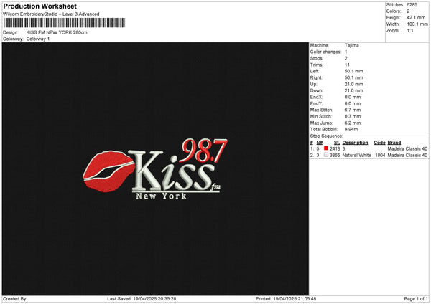431x304 pixels.
Task: Click 'Page 1 of 1' footer text
Action: click(416, 299)
